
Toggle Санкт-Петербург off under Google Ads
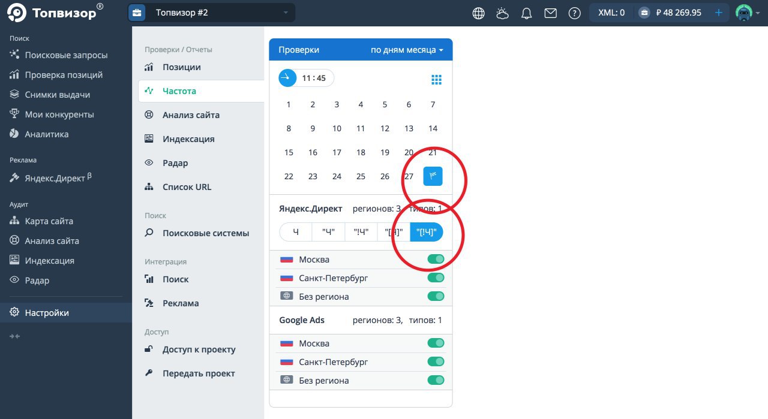[436, 361]
